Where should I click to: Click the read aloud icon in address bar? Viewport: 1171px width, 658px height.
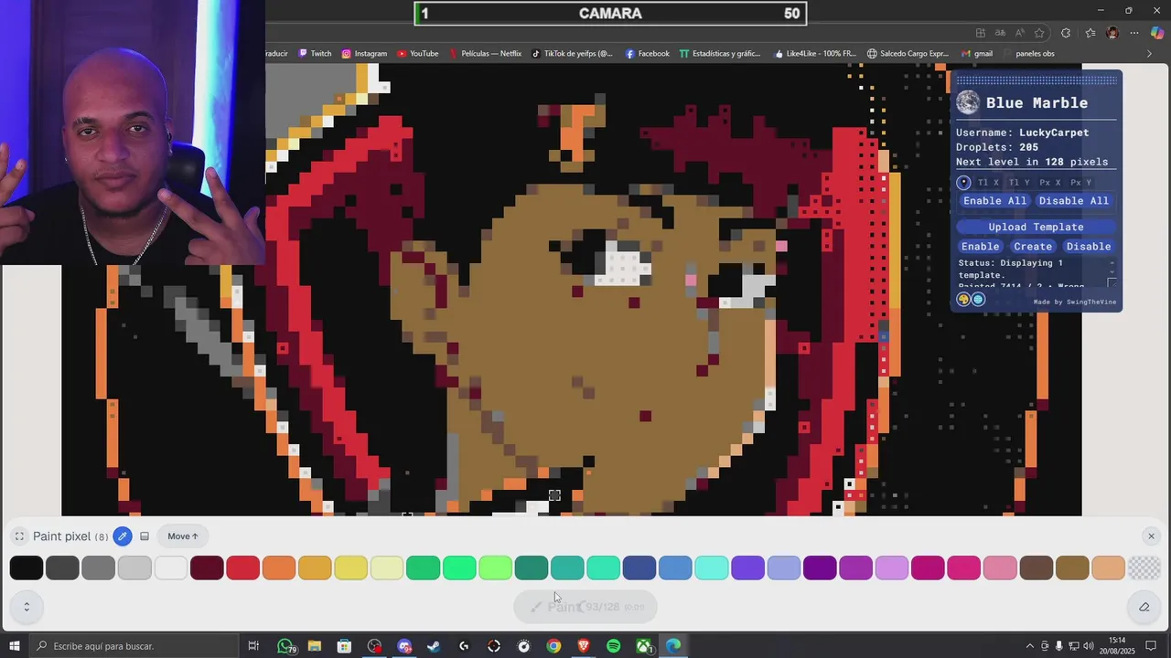[1019, 33]
